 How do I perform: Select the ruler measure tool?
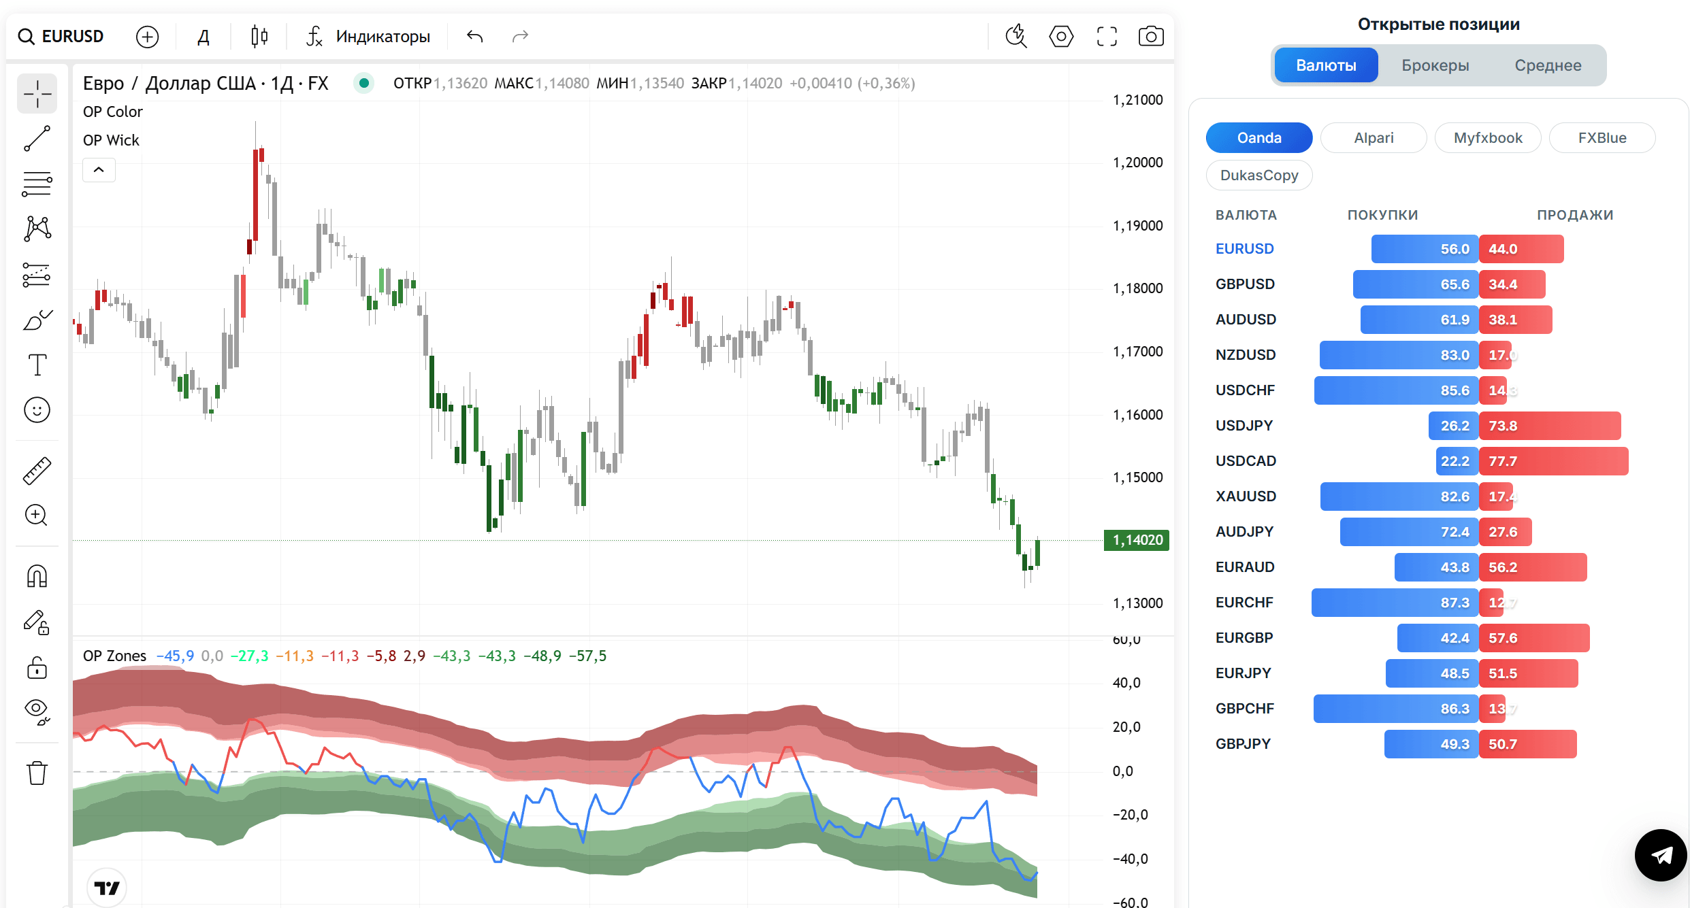37,471
